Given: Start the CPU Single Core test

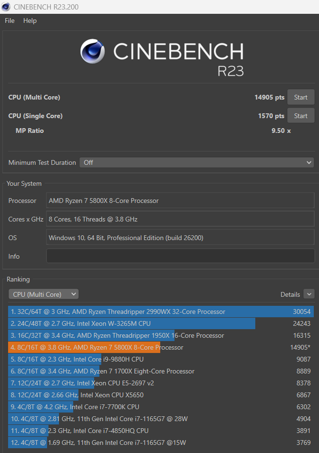Looking at the screenshot, I should pos(300,116).
